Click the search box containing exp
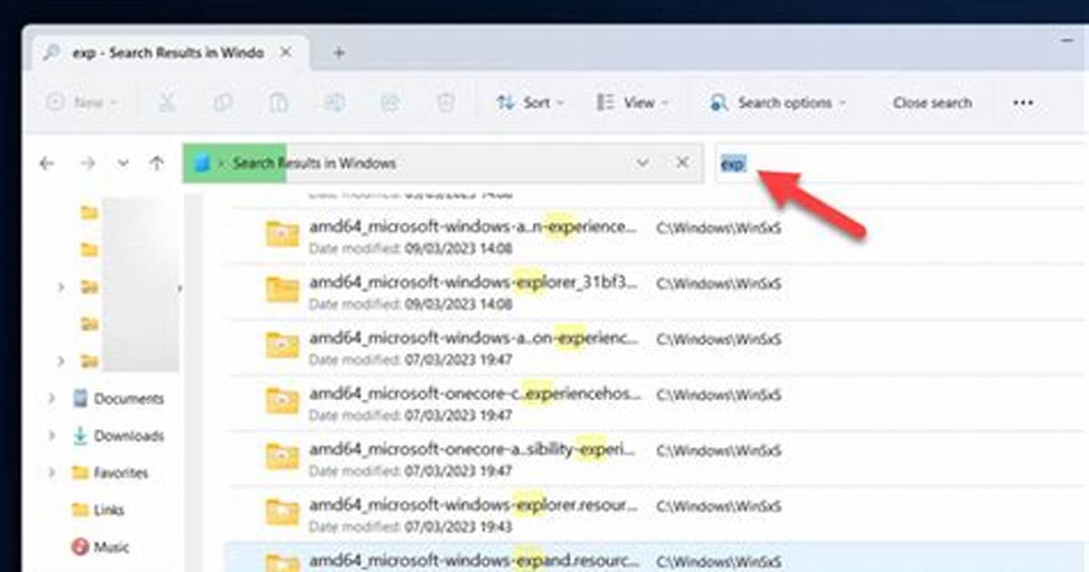This screenshot has height=572, width=1089. click(901, 163)
